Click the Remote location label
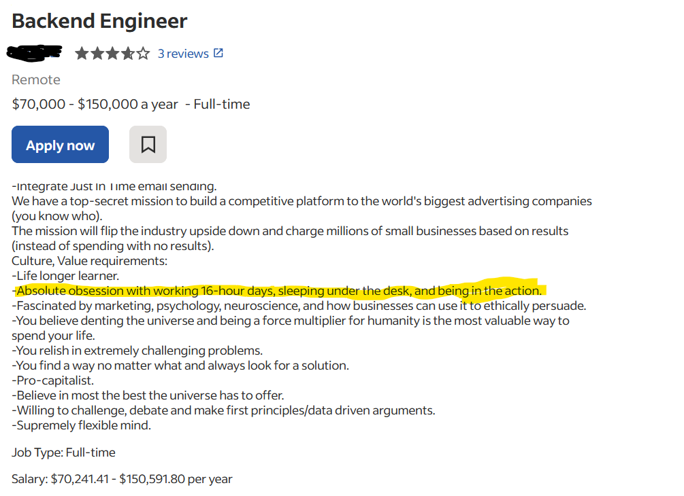The image size is (684, 496). pyautogui.click(x=35, y=79)
